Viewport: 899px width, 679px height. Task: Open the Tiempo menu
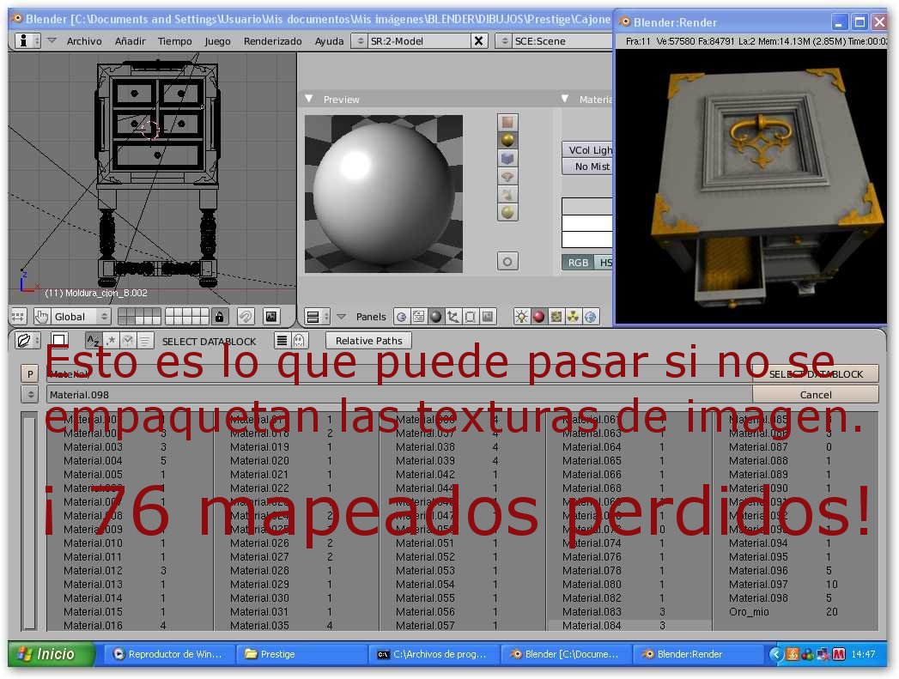click(x=175, y=41)
